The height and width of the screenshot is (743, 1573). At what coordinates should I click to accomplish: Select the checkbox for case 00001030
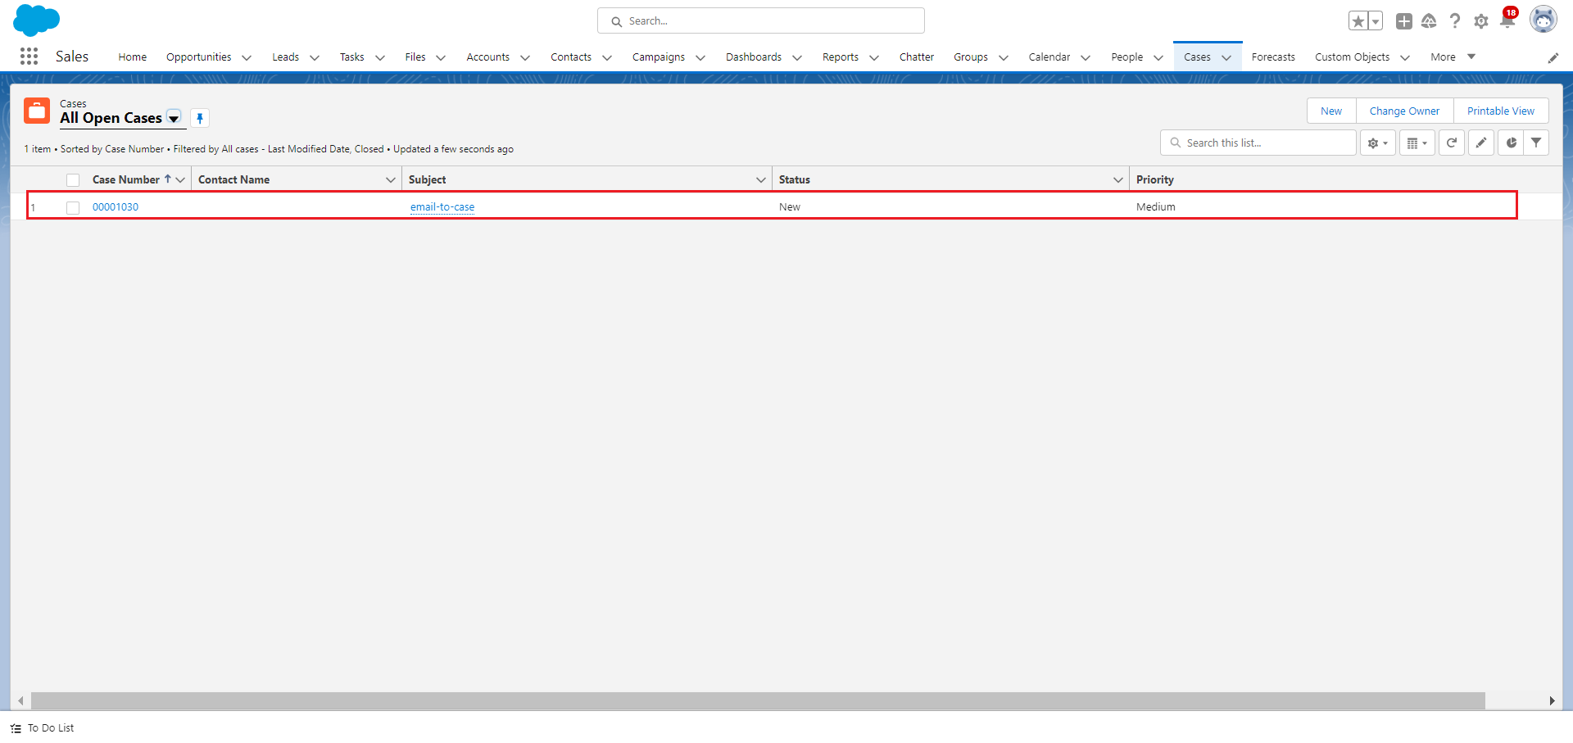click(x=73, y=207)
